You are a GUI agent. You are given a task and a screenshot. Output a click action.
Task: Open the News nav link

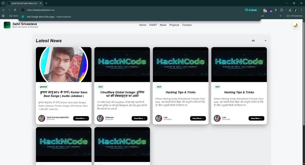(x=163, y=25)
